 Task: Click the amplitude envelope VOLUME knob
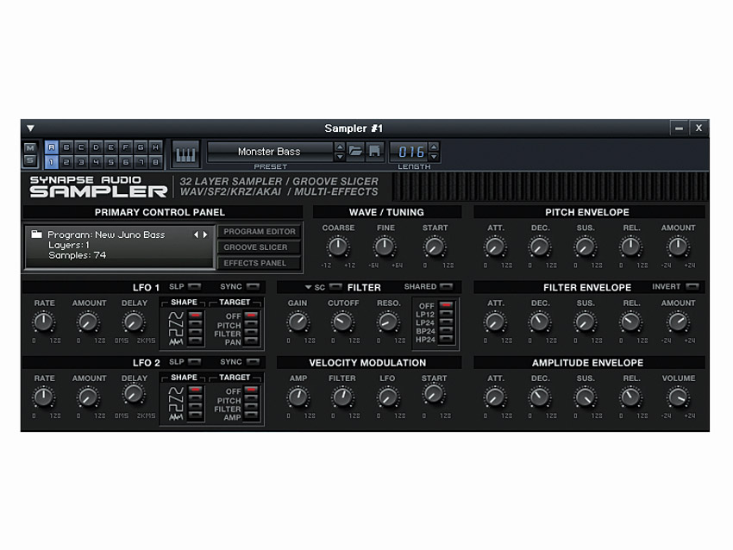click(x=677, y=397)
